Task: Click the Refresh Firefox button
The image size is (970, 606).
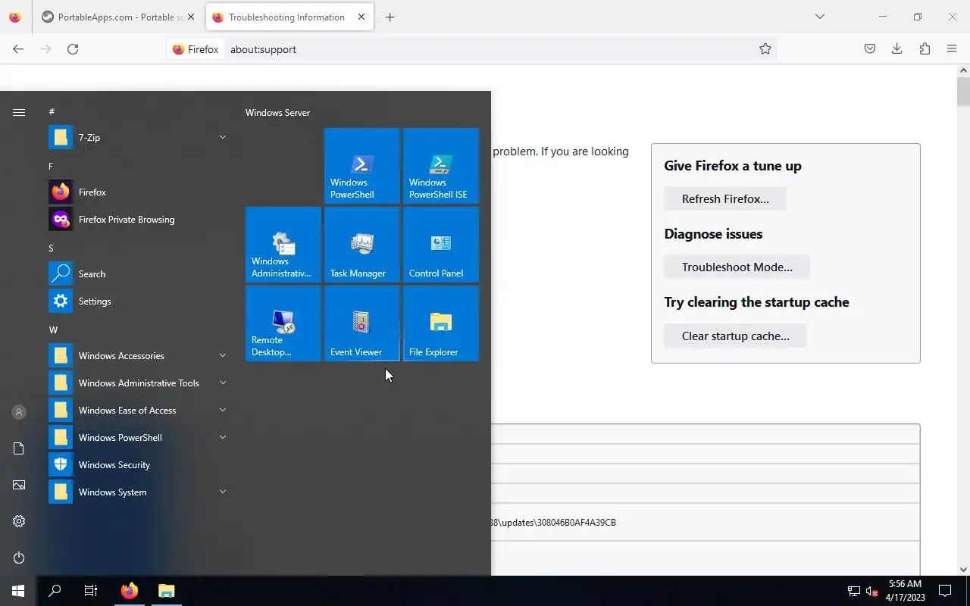Action: (725, 199)
